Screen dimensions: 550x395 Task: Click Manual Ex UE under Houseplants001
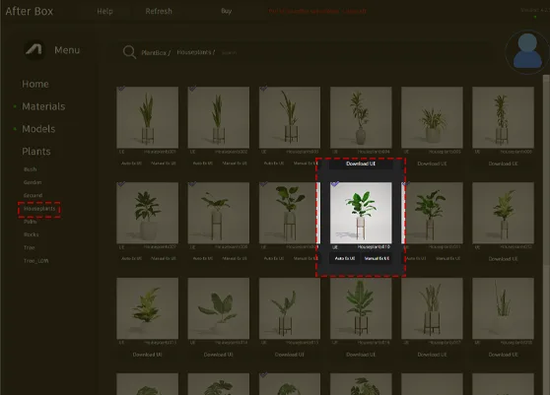point(164,164)
